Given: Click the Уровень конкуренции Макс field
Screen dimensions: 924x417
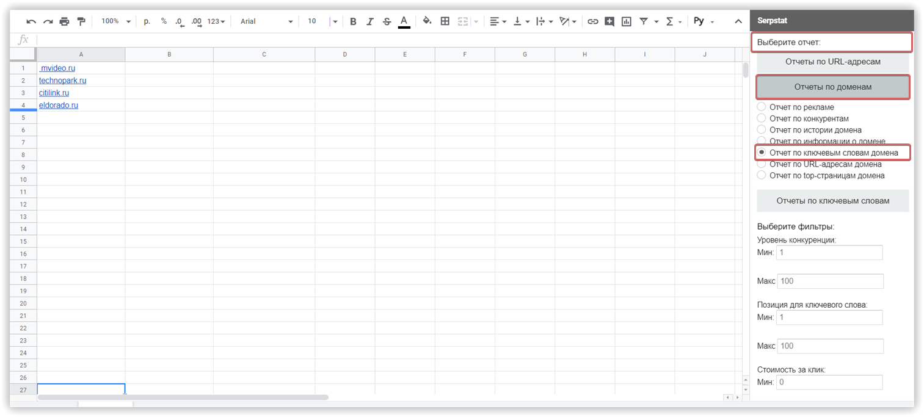Looking at the screenshot, I should click(831, 281).
